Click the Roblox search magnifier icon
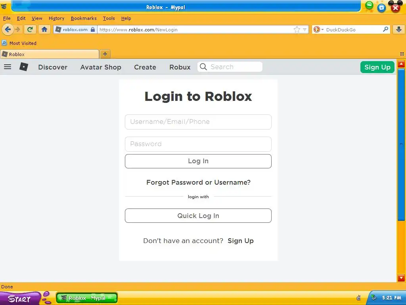Screen dimensions: 406x305 (203, 67)
